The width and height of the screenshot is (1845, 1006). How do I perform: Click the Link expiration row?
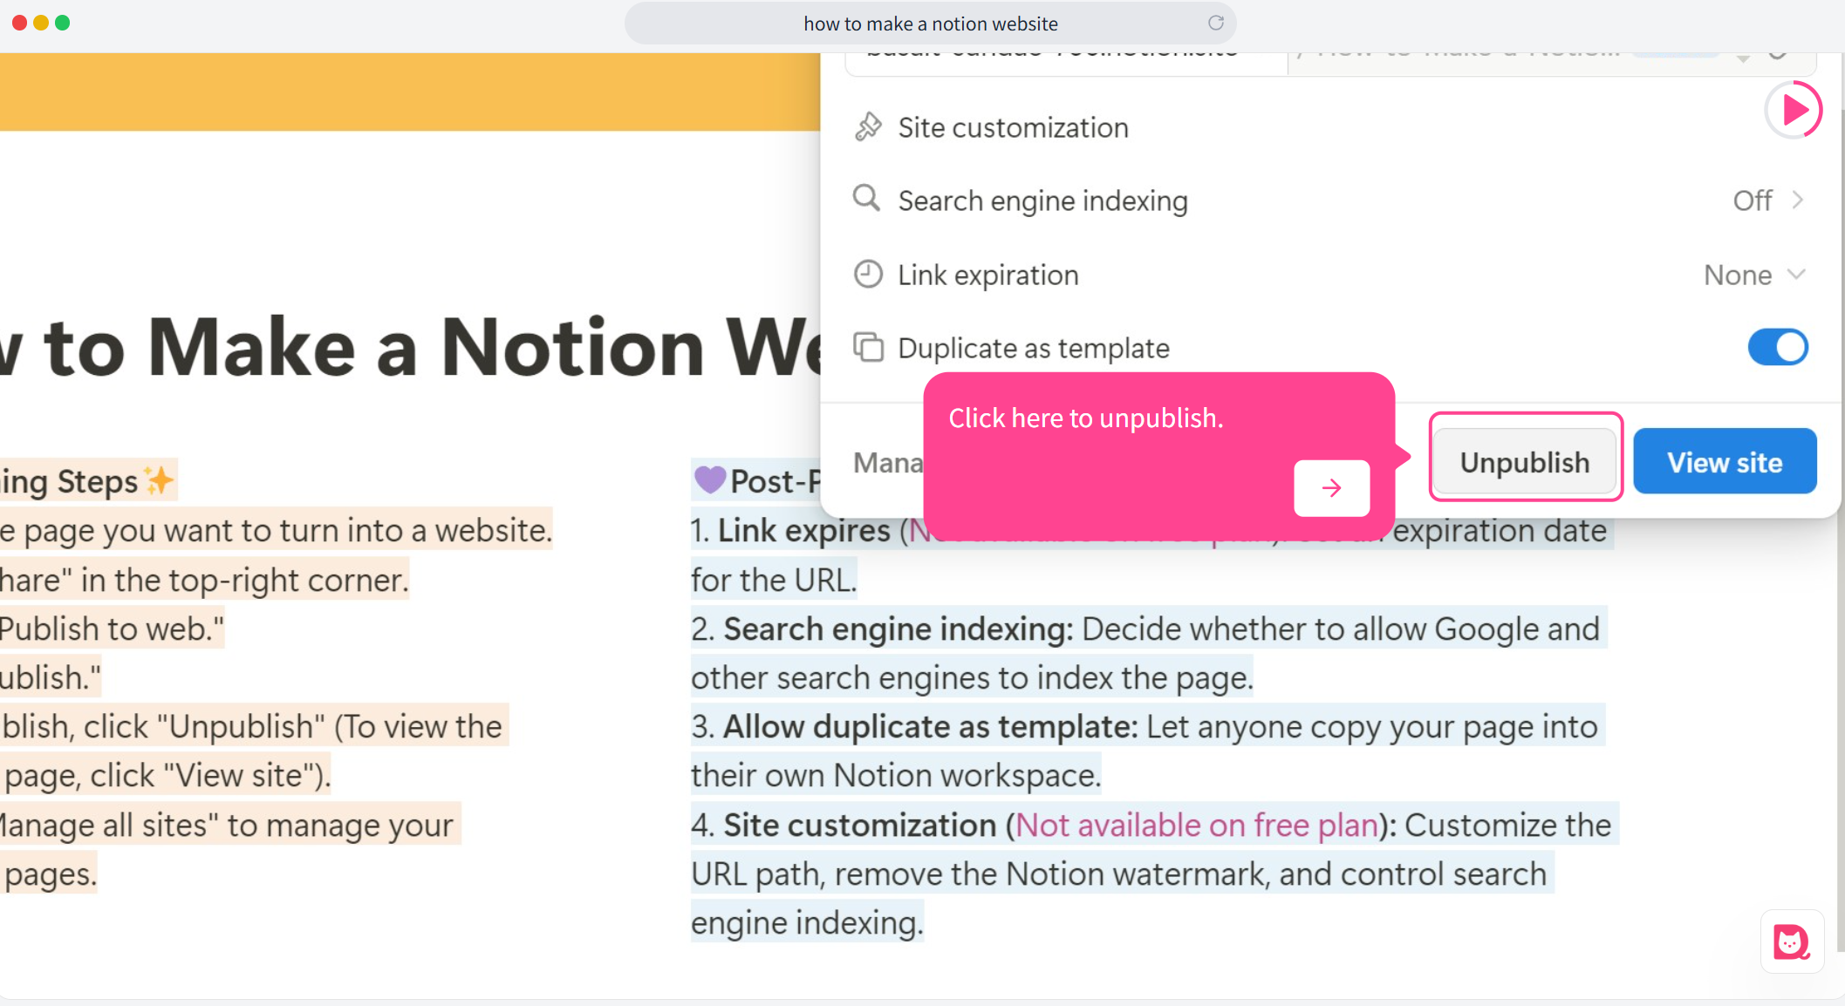click(x=1329, y=275)
